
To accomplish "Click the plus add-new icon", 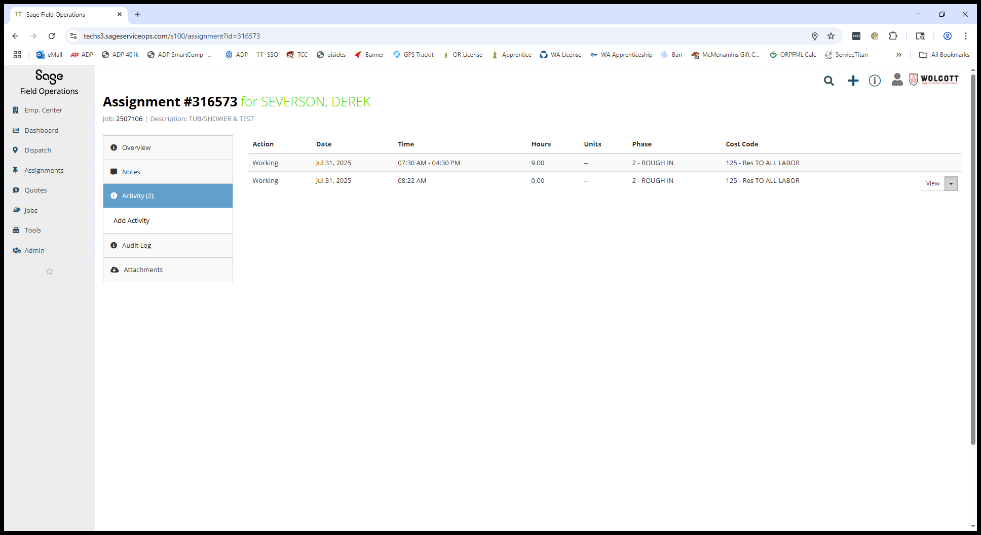I will [853, 81].
